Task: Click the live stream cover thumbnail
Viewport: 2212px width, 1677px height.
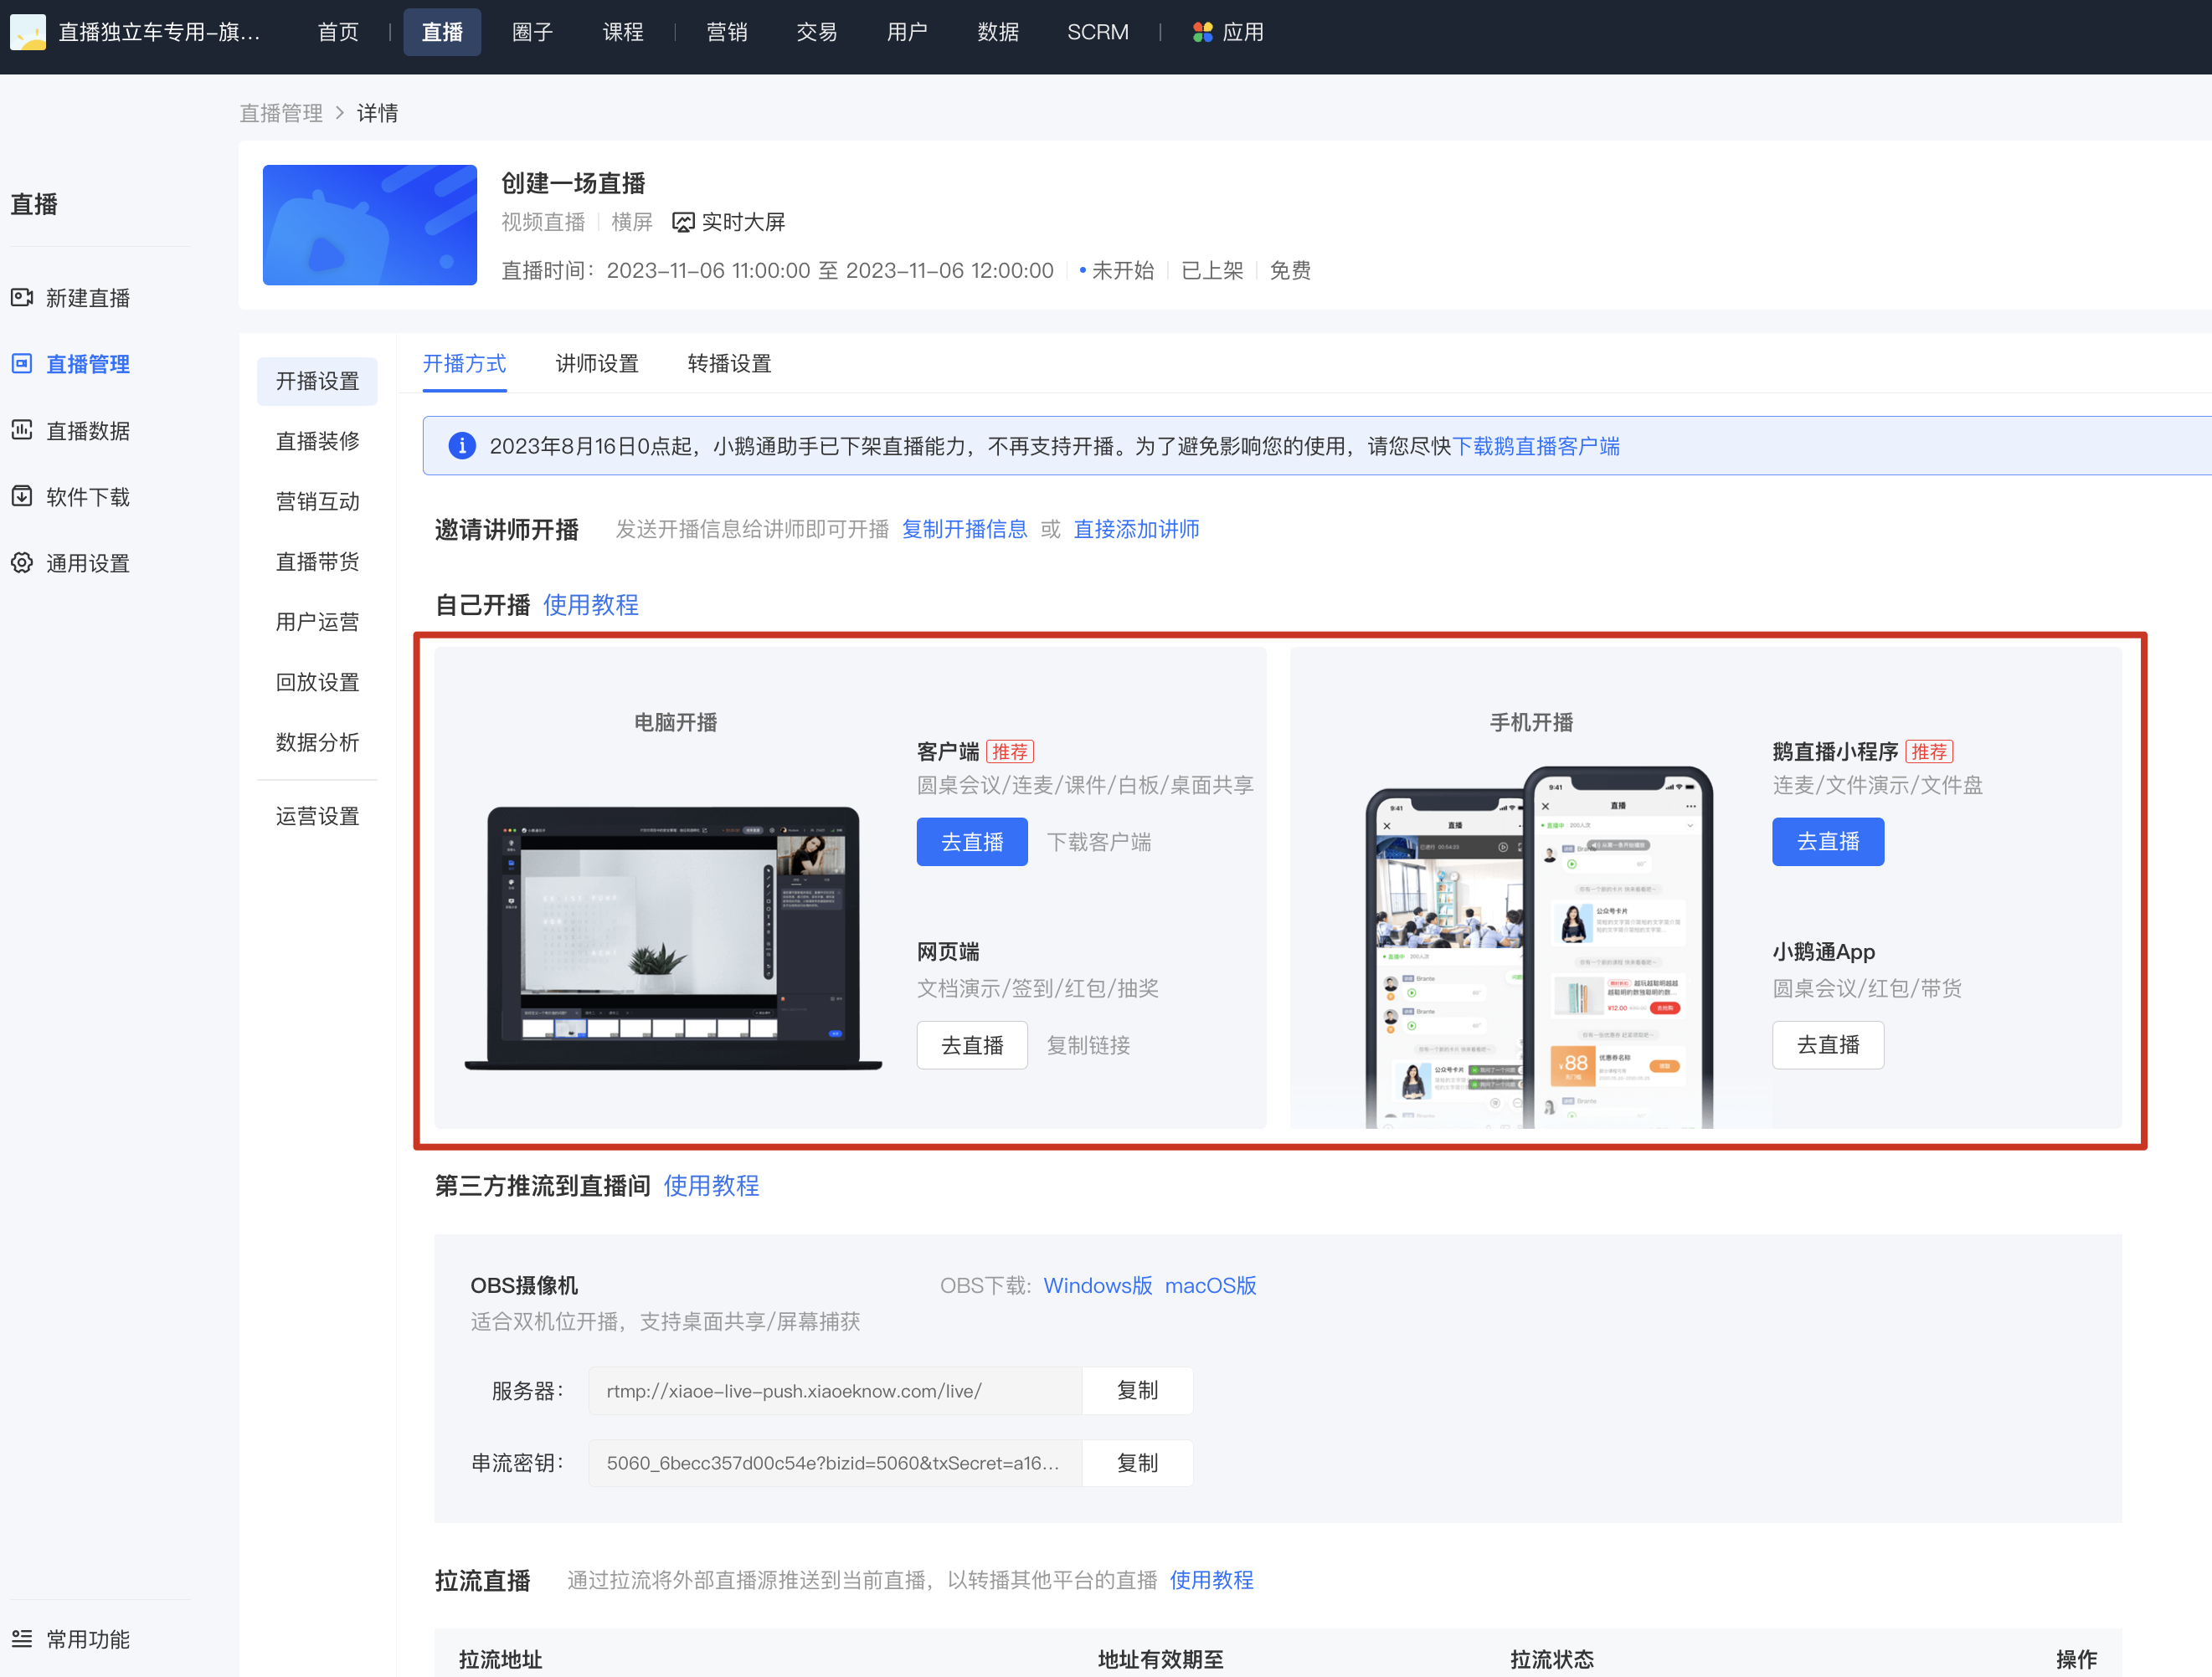Action: [x=370, y=225]
